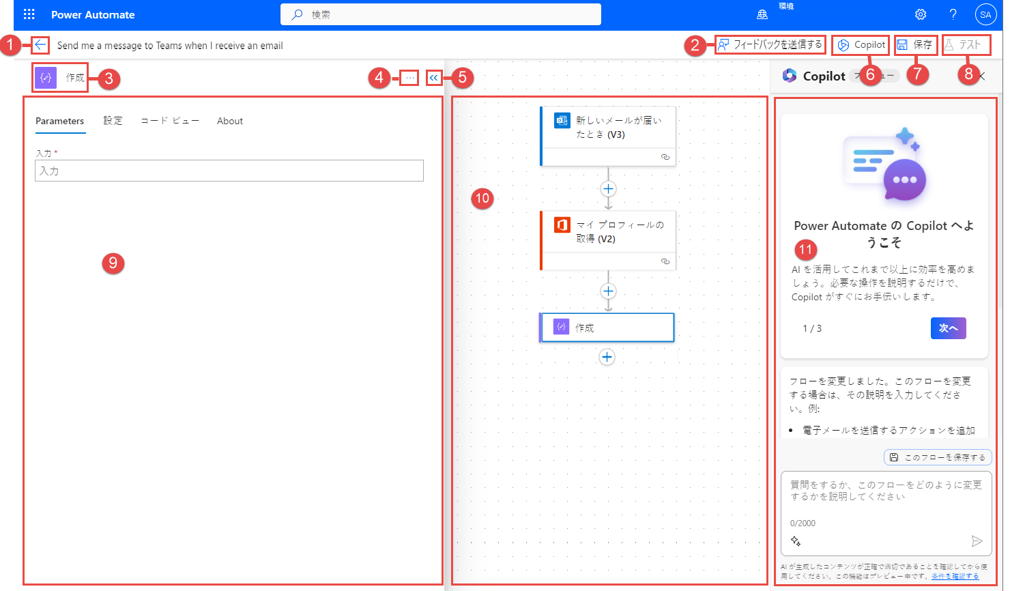The image size is (1010, 591).
Task: Add step below the 作成 card
Action: (607, 357)
